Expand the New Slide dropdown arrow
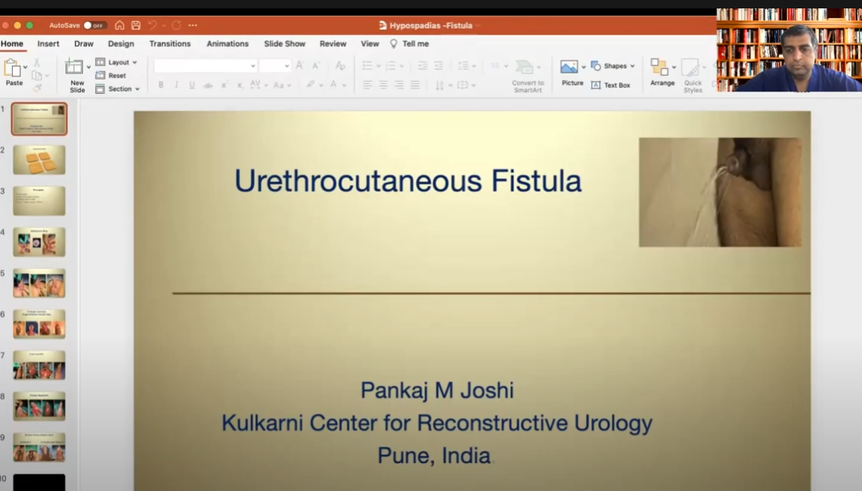The width and height of the screenshot is (862, 491). point(88,68)
